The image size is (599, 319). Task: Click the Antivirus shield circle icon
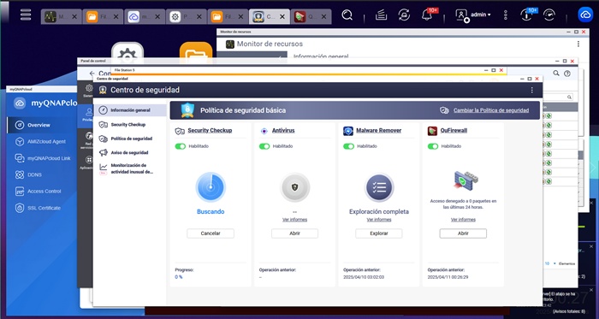[x=294, y=187]
